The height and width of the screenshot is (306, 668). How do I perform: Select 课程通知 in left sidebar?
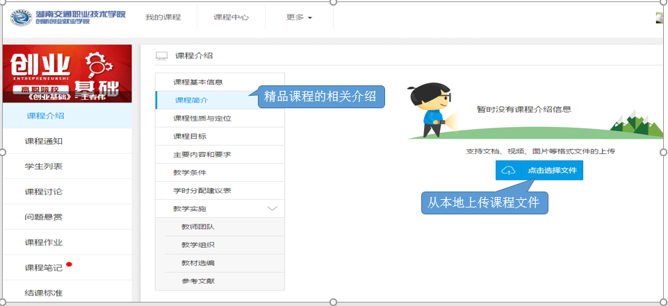(44, 141)
